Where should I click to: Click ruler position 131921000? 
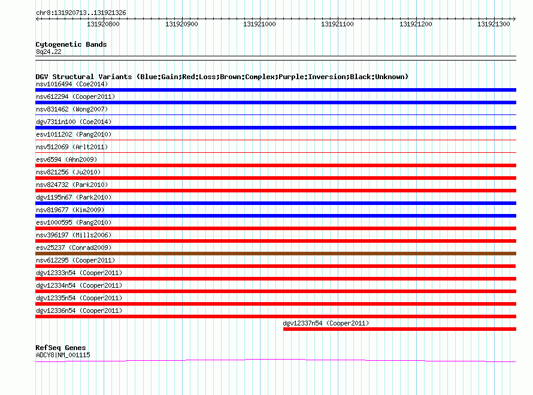coord(259,24)
